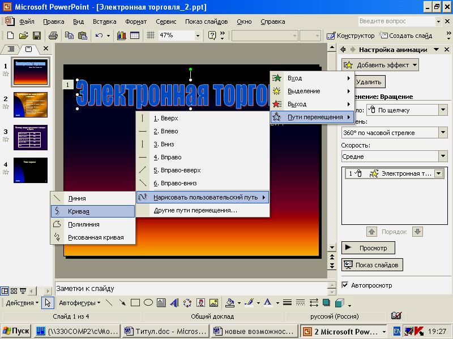
Task: Toggle the grid display icon
Action: tap(150, 36)
